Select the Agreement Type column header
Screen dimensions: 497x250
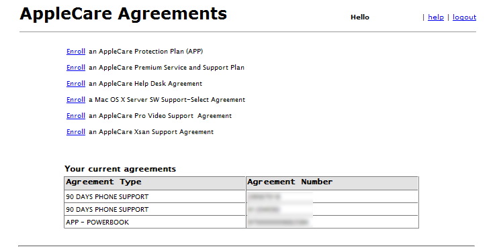[x=154, y=183]
